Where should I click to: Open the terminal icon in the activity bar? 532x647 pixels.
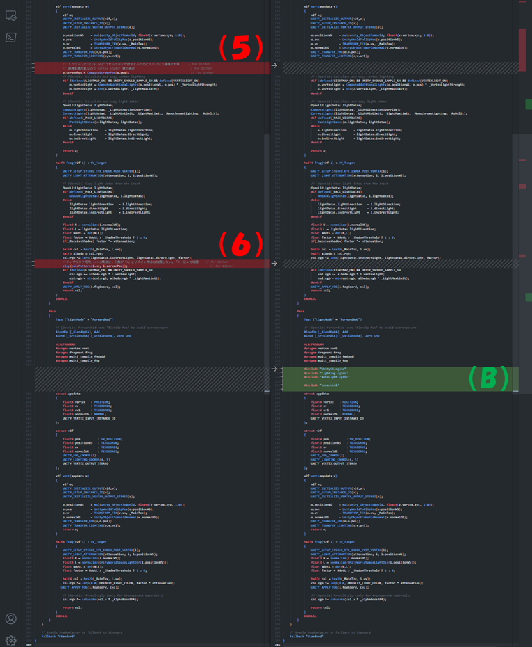pyautogui.click(x=10, y=38)
